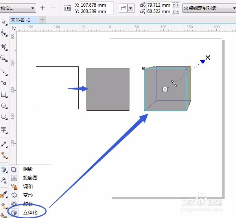The width and height of the screenshot is (236, 218).
Task: Select the Interactive fill tool
Action: coord(4,206)
